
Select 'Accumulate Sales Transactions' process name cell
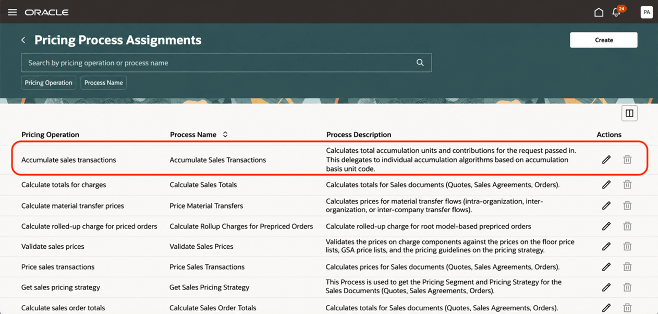pos(218,160)
